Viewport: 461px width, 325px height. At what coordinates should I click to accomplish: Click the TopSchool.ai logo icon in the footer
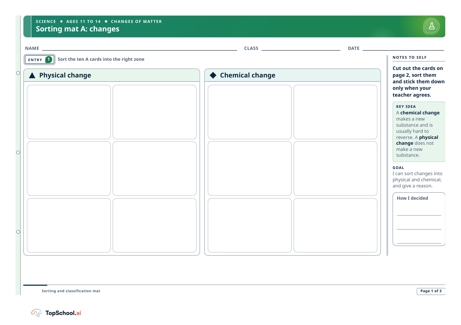point(36,313)
